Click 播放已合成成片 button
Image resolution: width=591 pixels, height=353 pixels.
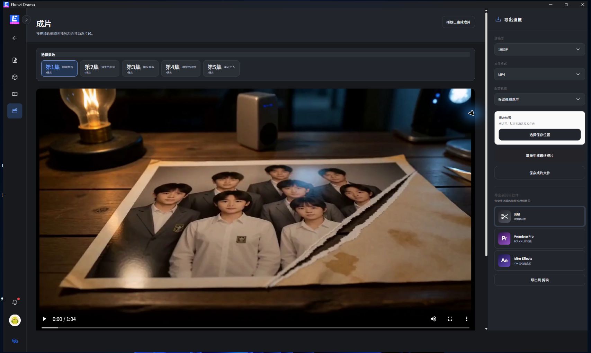pos(458,22)
